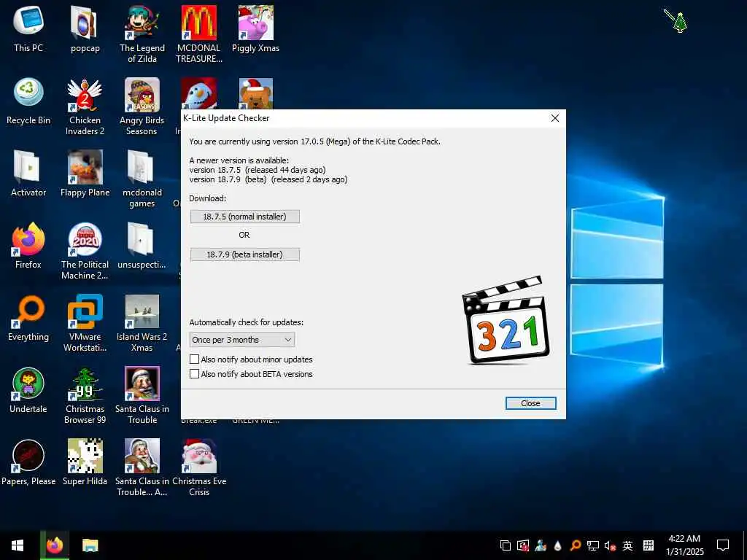747x560 pixels.
Task: Select The Political Machine 2020 shortcut
Action: (85, 251)
